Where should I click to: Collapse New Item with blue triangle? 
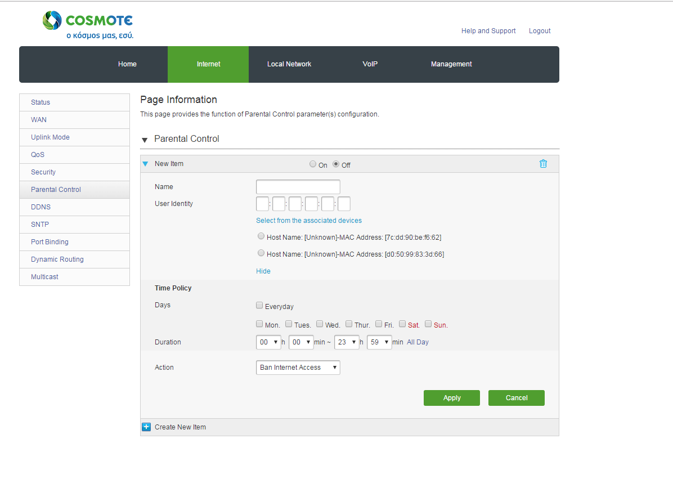pyautogui.click(x=146, y=164)
